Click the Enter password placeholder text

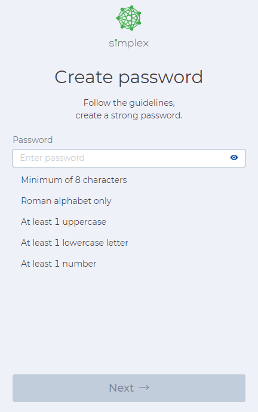pos(52,158)
